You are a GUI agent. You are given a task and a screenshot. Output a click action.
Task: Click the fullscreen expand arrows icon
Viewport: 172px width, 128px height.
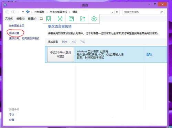click(60, 19)
